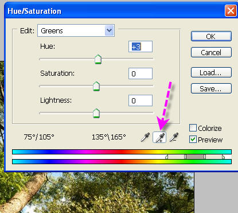This screenshot has height=213, width=238.
Task: Select the Add to Sample eyedropper
Action: coord(159,137)
